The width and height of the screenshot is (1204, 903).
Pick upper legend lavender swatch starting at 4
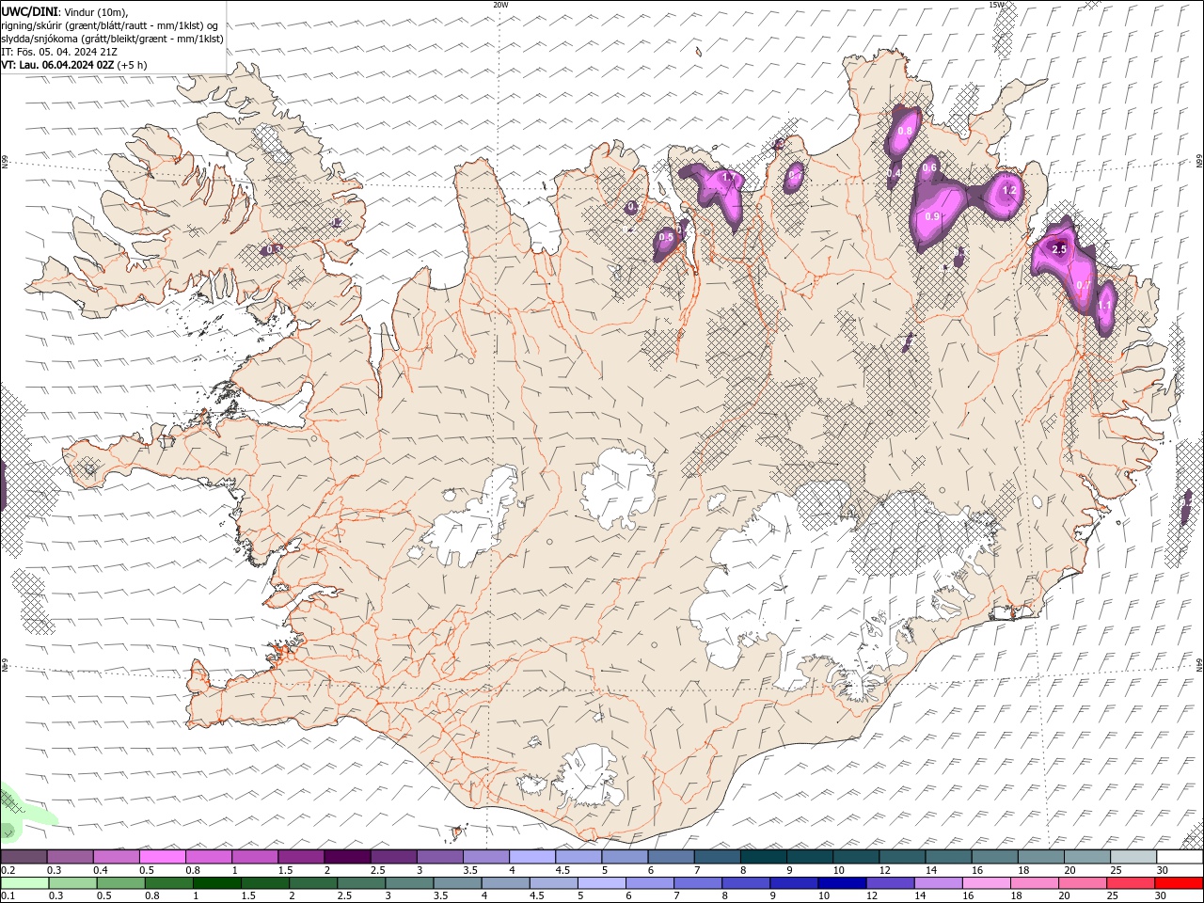(532, 857)
